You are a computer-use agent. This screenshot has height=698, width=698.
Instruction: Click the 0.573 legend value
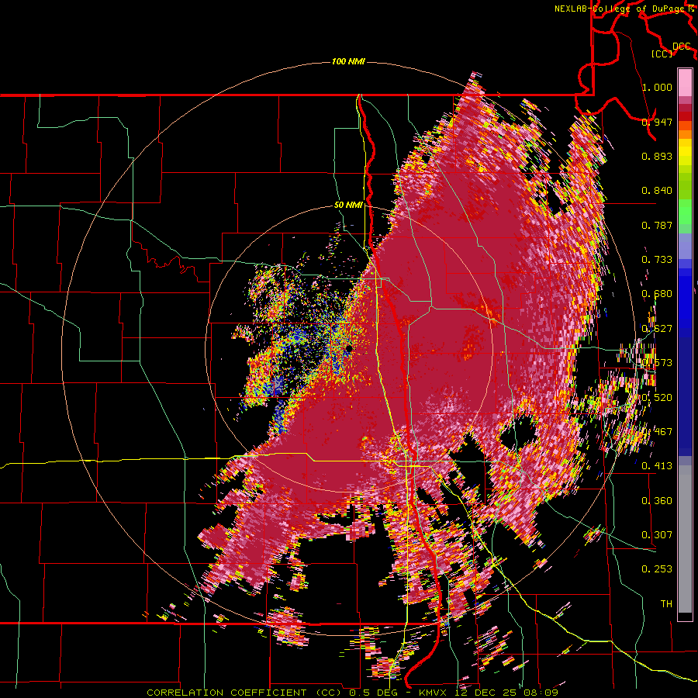[x=657, y=363]
